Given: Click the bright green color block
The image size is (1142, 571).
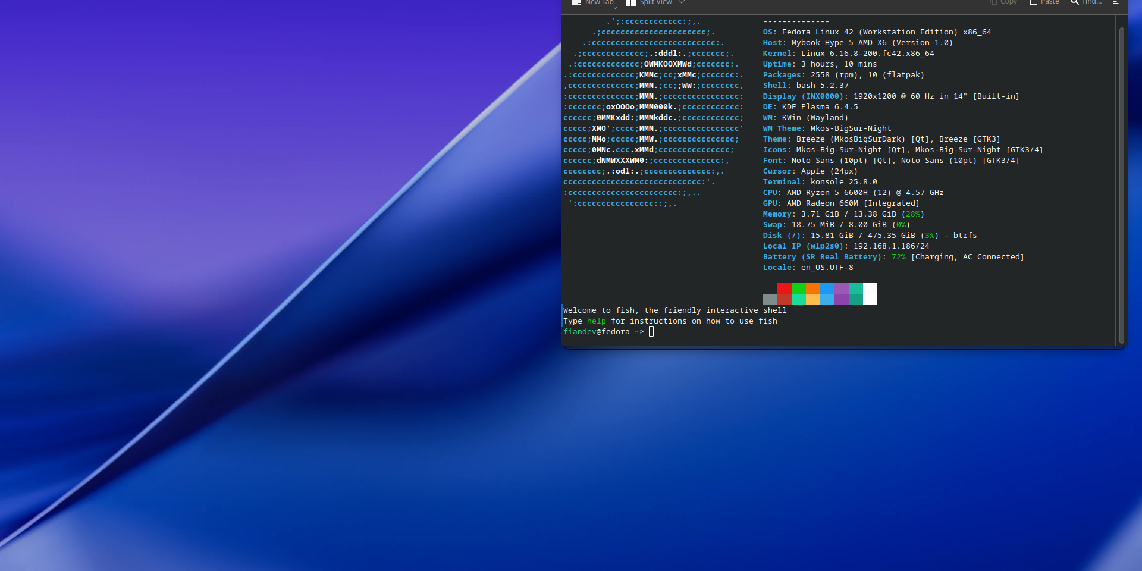Looking at the screenshot, I should pyautogui.click(x=799, y=288).
